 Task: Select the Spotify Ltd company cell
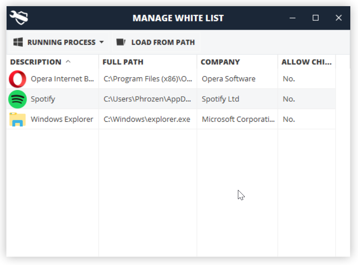(x=221, y=99)
